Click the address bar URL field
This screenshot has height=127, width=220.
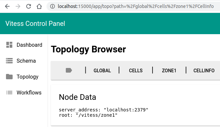[x=136, y=6]
